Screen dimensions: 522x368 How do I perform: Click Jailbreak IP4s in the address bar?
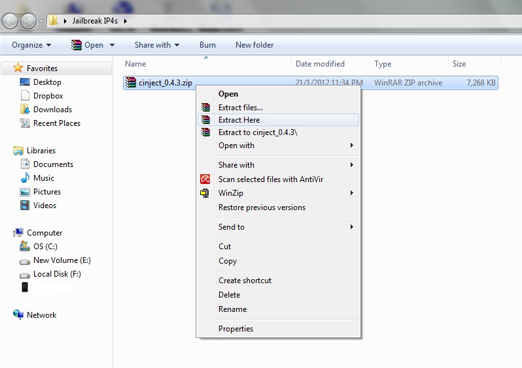click(x=96, y=21)
